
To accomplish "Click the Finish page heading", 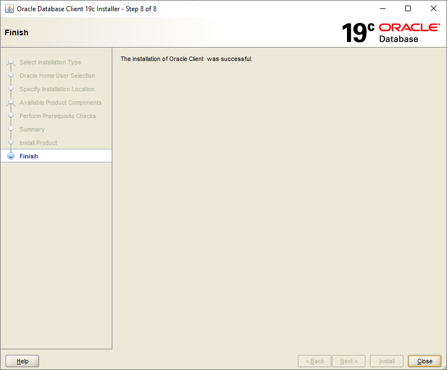I will pyautogui.click(x=16, y=32).
